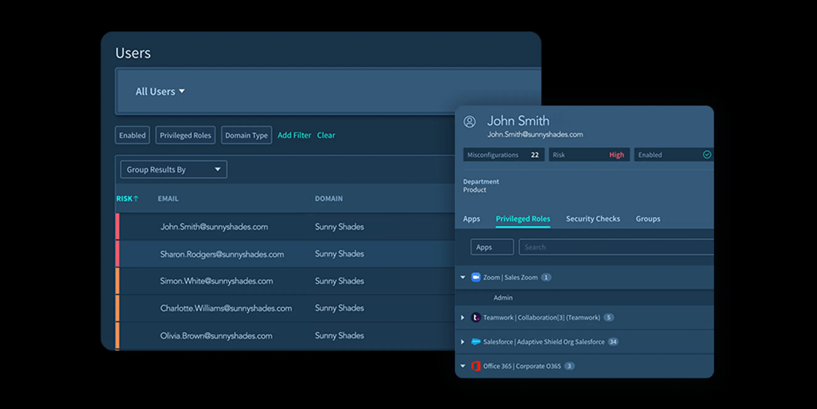The height and width of the screenshot is (409, 817).
Task: Sort by the RISK column arrow
Action: coord(136,198)
